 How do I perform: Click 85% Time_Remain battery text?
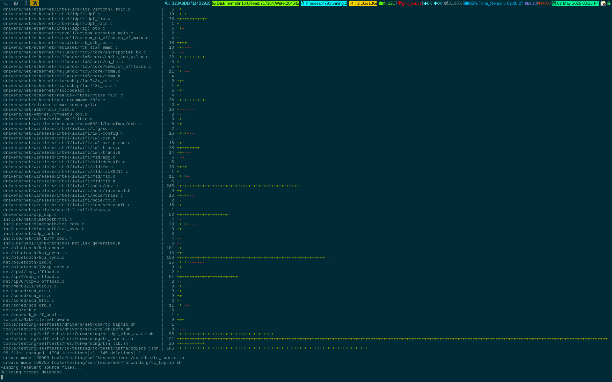coord(496,3)
